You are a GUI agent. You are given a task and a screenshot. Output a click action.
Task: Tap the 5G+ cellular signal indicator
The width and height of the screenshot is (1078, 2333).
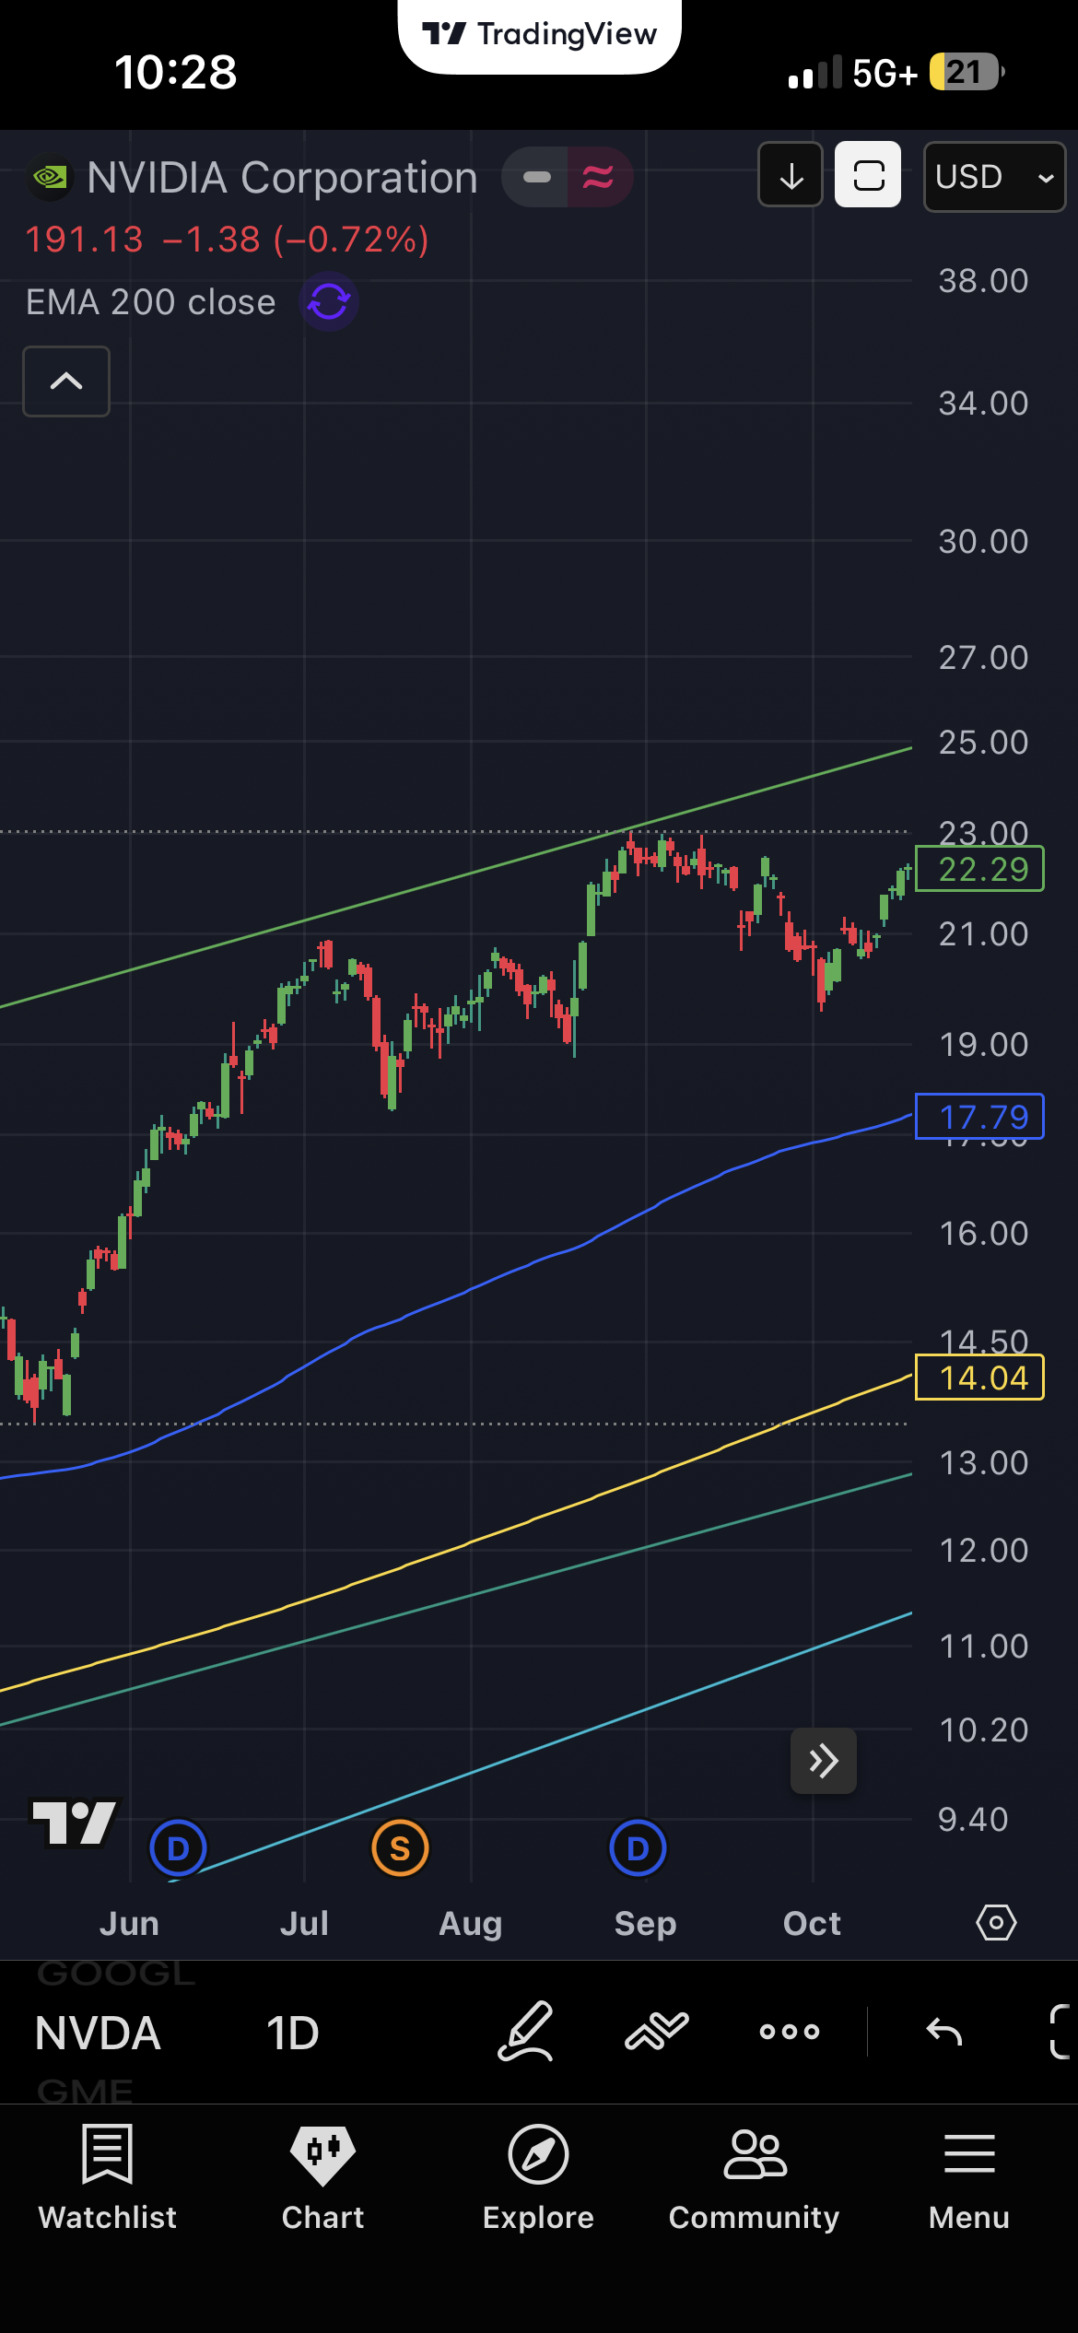point(853,72)
